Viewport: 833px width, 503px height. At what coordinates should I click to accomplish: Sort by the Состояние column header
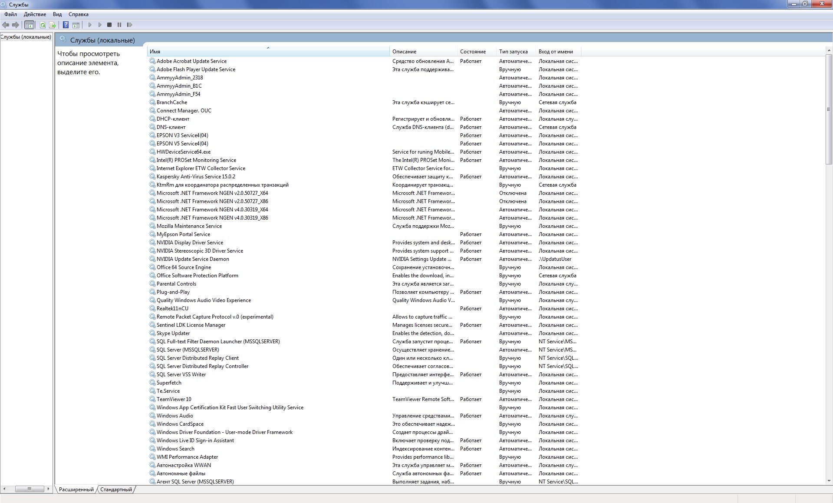pos(473,52)
